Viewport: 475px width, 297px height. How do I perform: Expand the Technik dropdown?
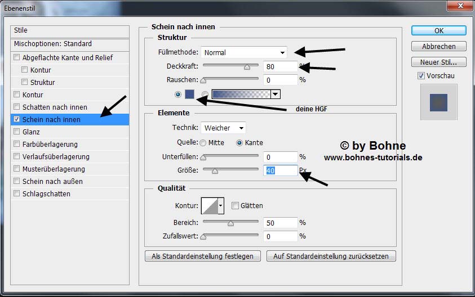point(223,128)
